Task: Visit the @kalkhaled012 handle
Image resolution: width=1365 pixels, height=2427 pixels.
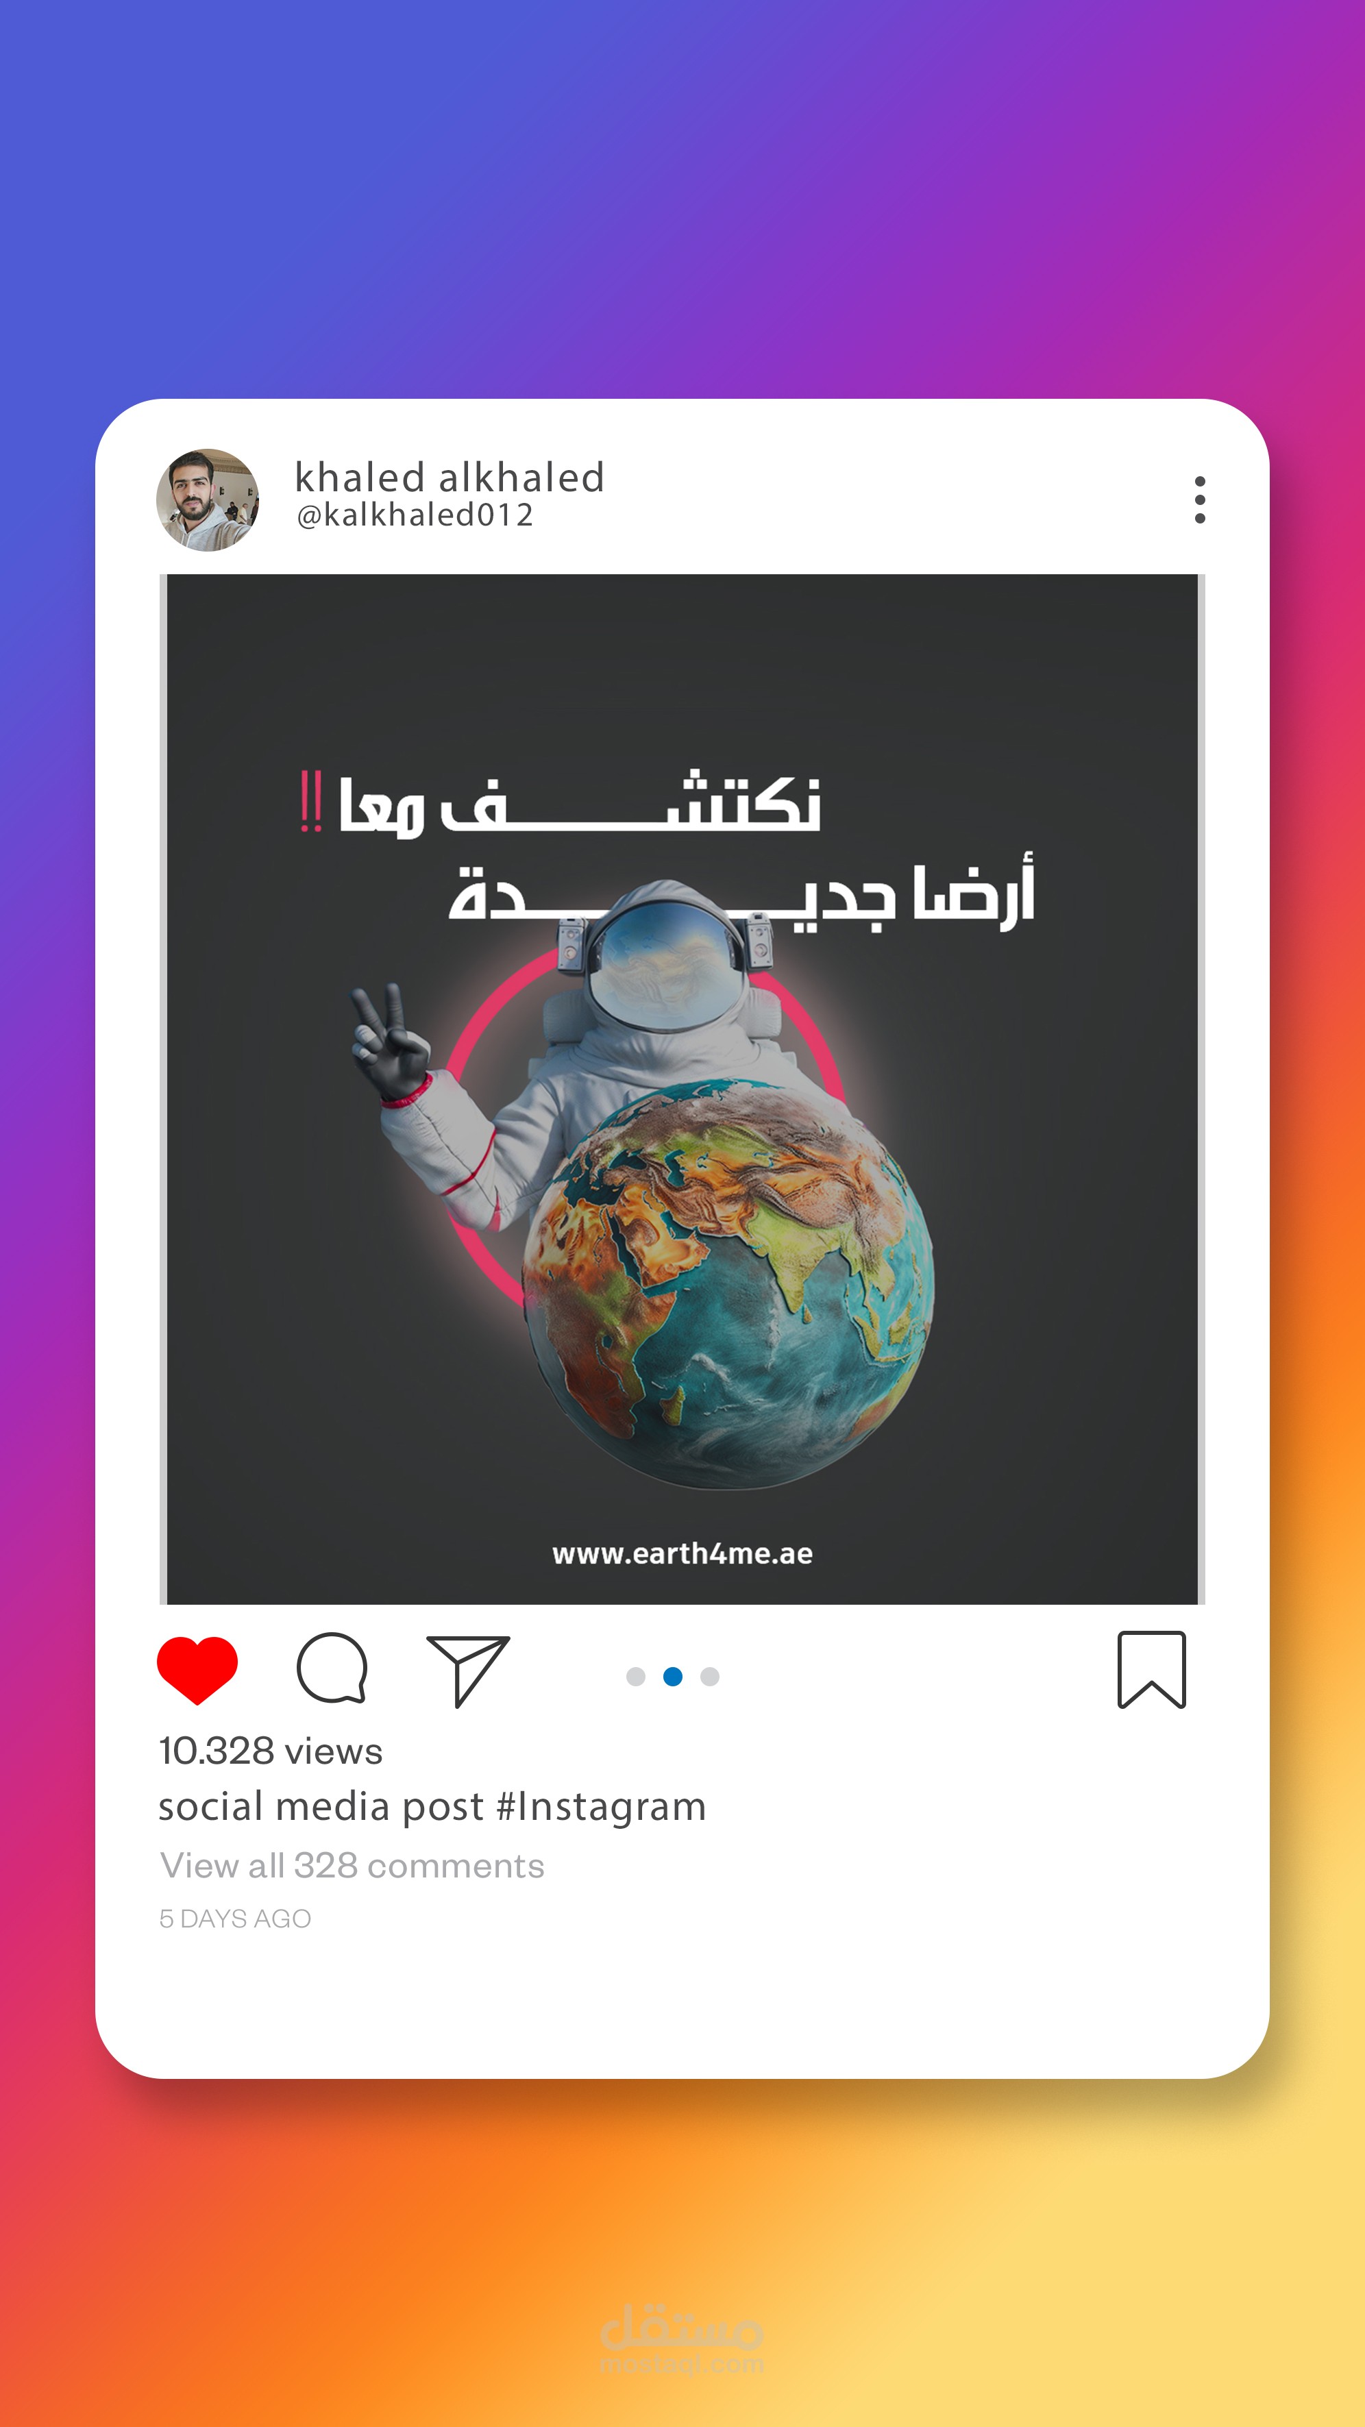Action: 415,515
